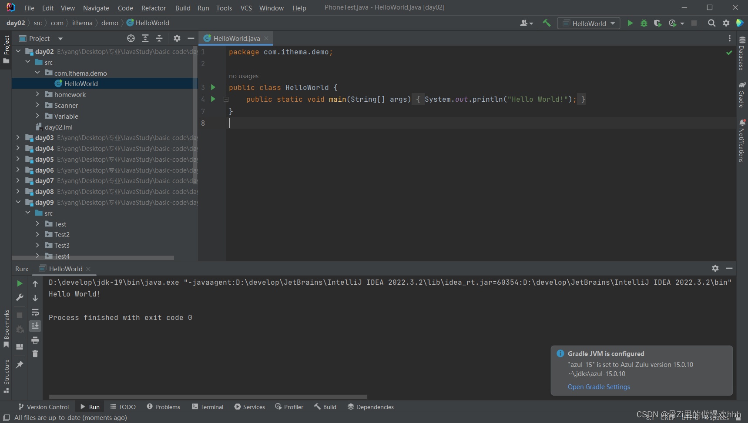Open code-with-me user icon dropdown
Image resolution: width=748 pixels, height=423 pixels.
click(x=526, y=23)
